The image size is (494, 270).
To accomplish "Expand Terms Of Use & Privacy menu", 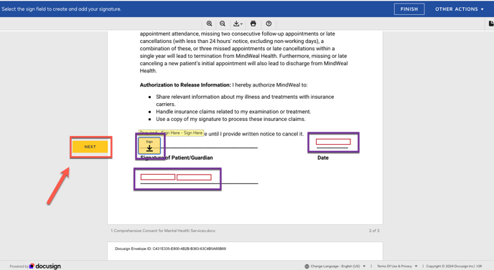I will [x=397, y=266].
